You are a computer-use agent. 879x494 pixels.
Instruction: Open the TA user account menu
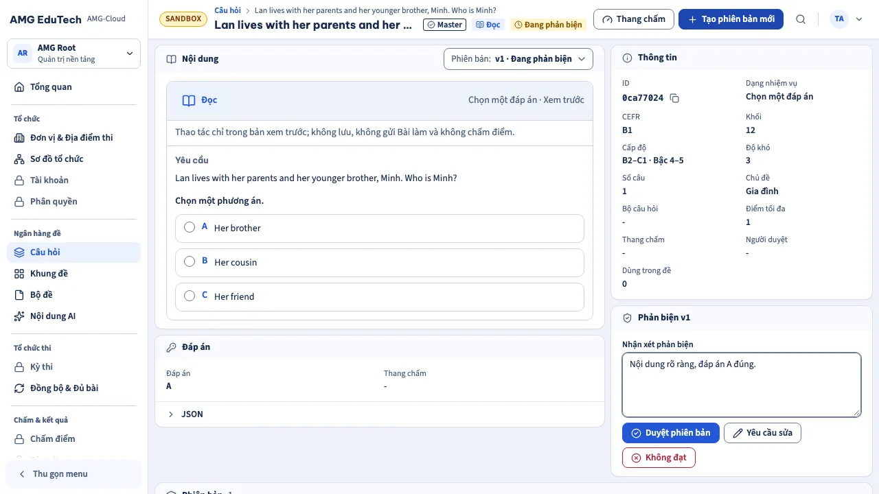[846, 19]
